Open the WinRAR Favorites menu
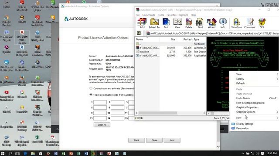 click(171, 15)
